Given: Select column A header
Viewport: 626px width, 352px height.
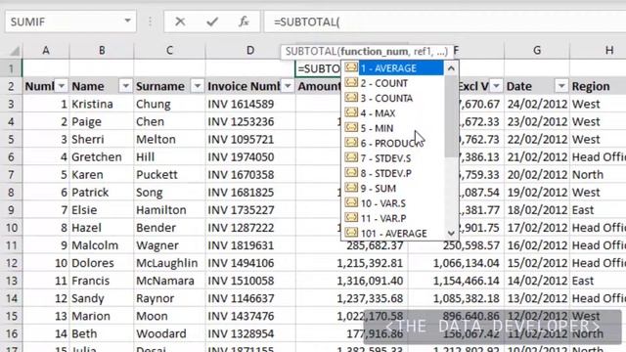Looking at the screenshot, I should (46, 50).
